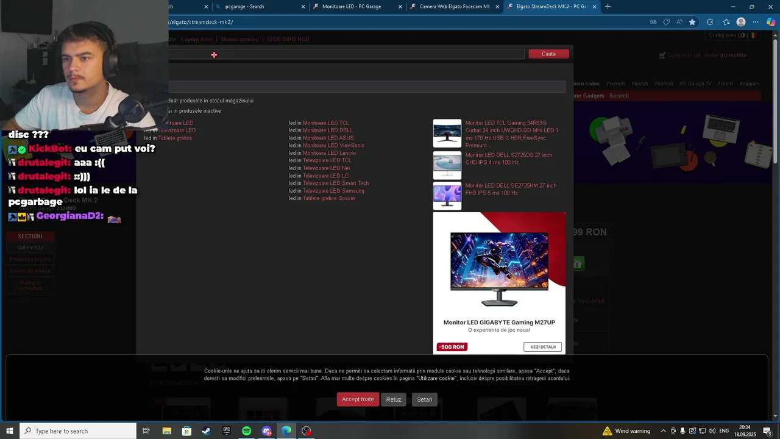The image size is (780, 439).
Task: Click the ENG language indicator
Action: click(x=724, y=431)
